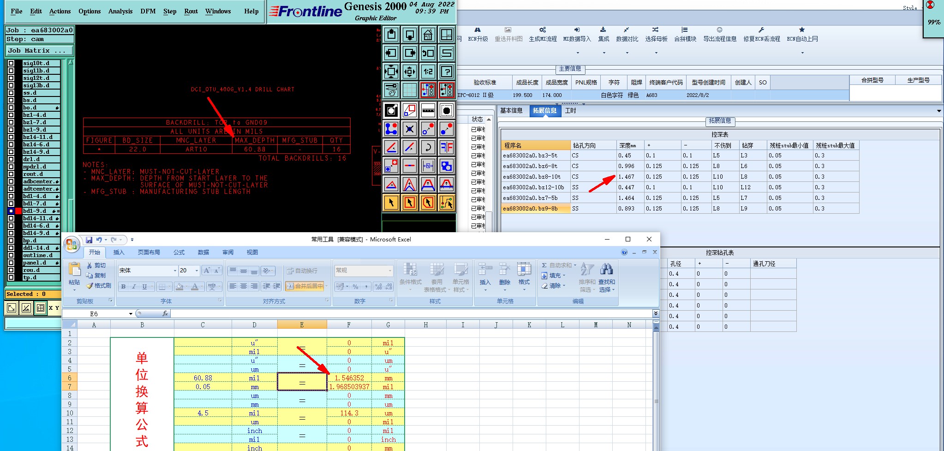944x451 pixels.
Task: Open the font name dropdown in Excel
Action: (x=175, y=271)
